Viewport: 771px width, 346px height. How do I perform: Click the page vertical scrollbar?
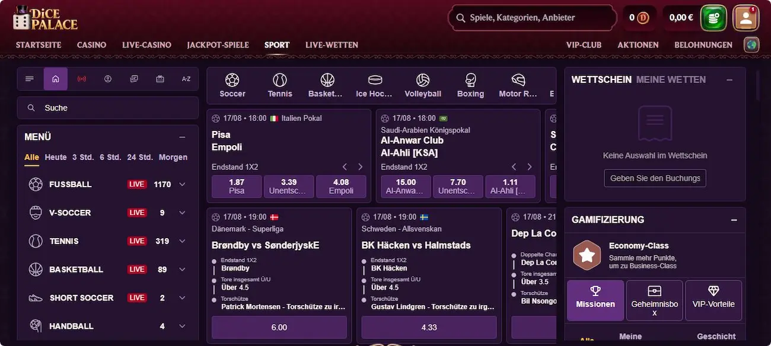point(758,86)
